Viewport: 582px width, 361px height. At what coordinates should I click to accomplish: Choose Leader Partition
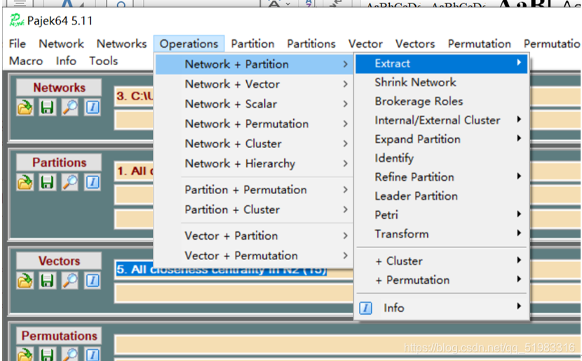(x=441, y=196)
